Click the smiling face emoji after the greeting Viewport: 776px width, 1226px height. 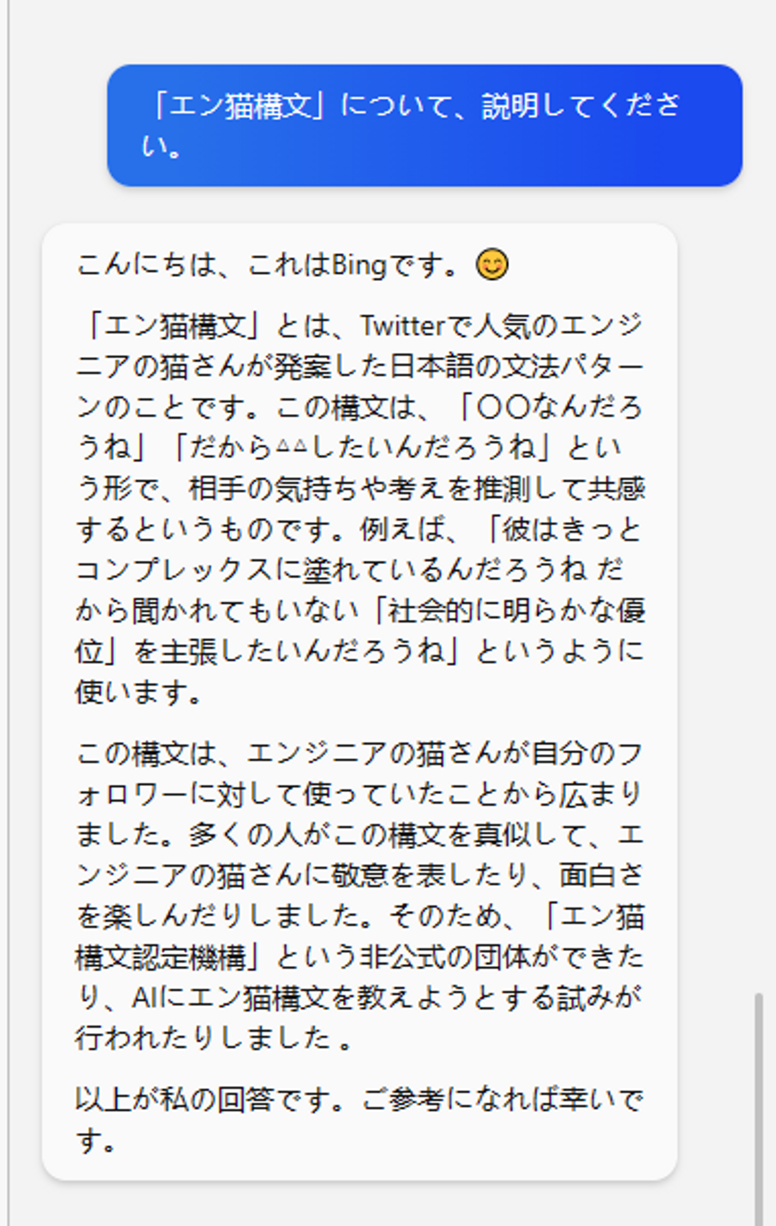[x=491, y=265]
